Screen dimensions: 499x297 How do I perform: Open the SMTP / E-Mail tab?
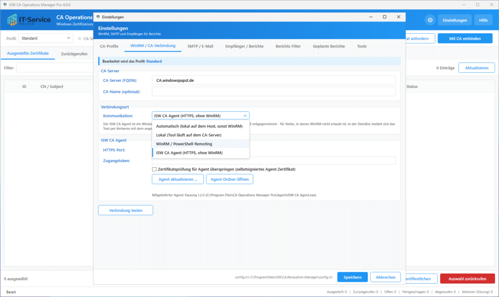click(200, 46)
